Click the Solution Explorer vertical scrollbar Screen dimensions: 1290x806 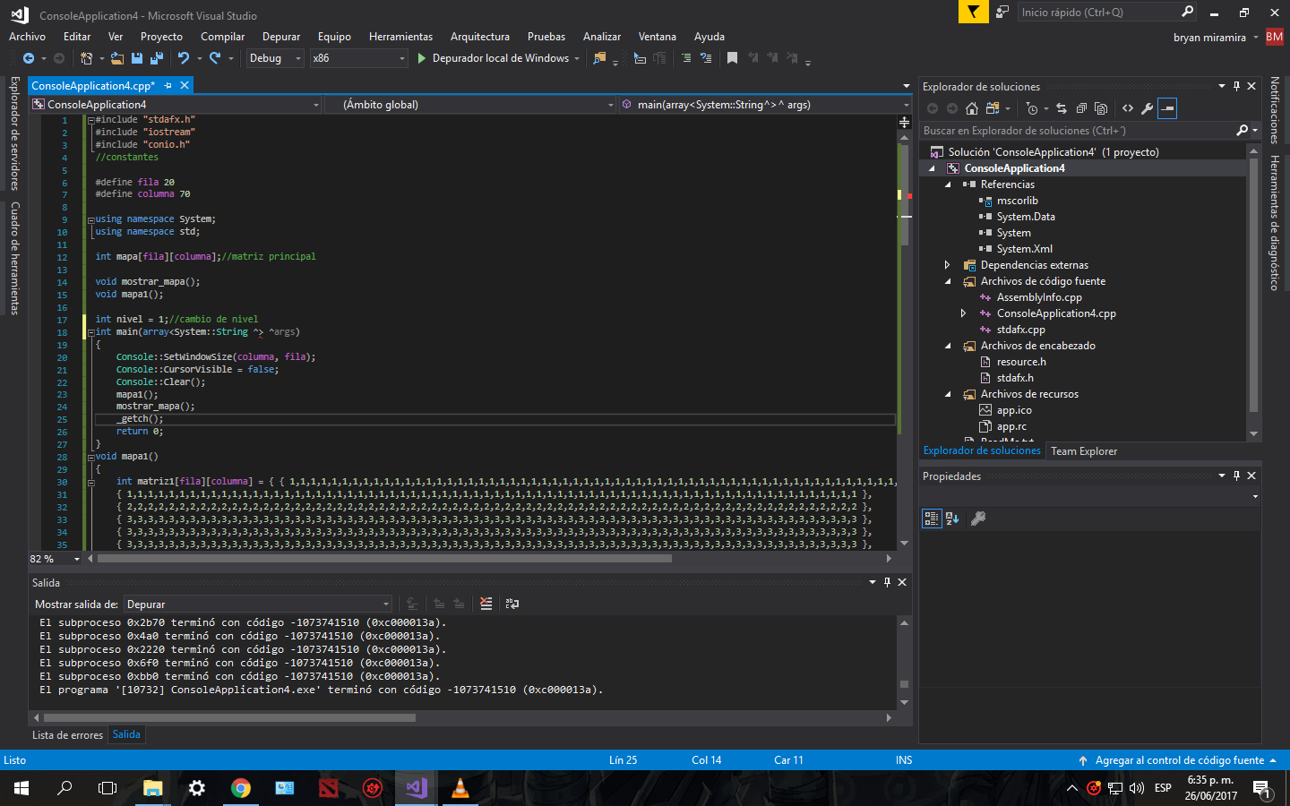1253,285
